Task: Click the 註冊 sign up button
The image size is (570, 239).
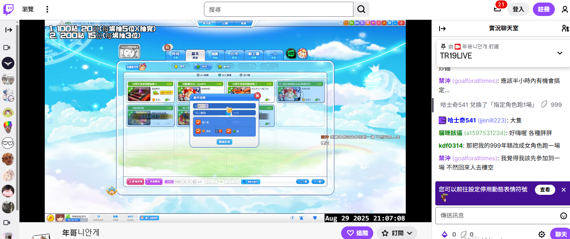Action: coord(544,9)
